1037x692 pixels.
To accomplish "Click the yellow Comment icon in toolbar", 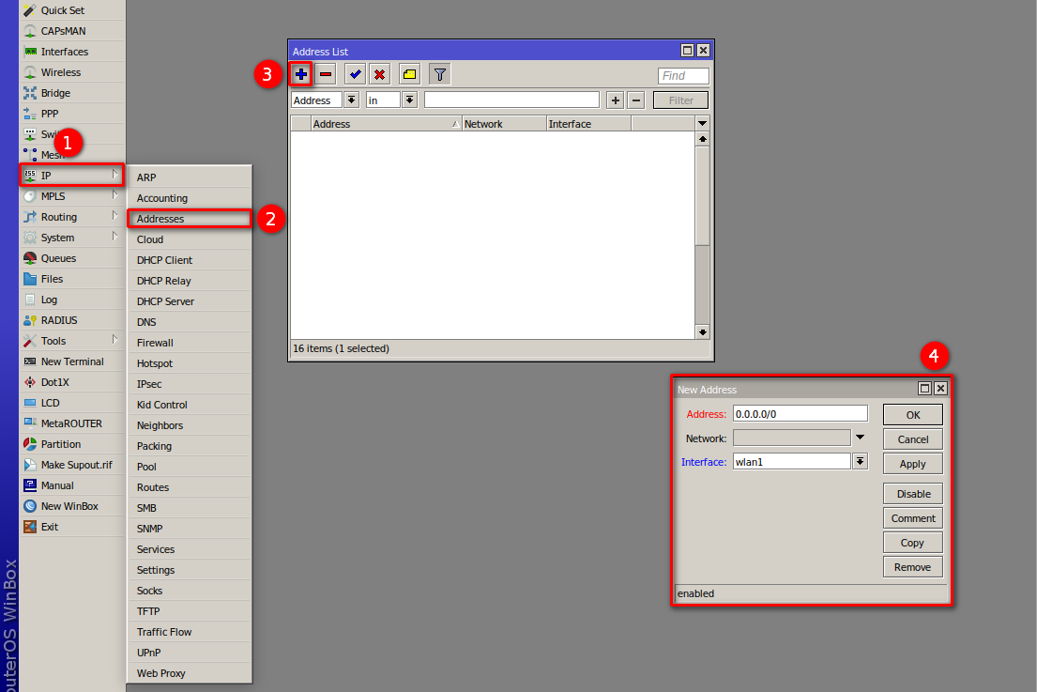I will [x=409, y=74].
